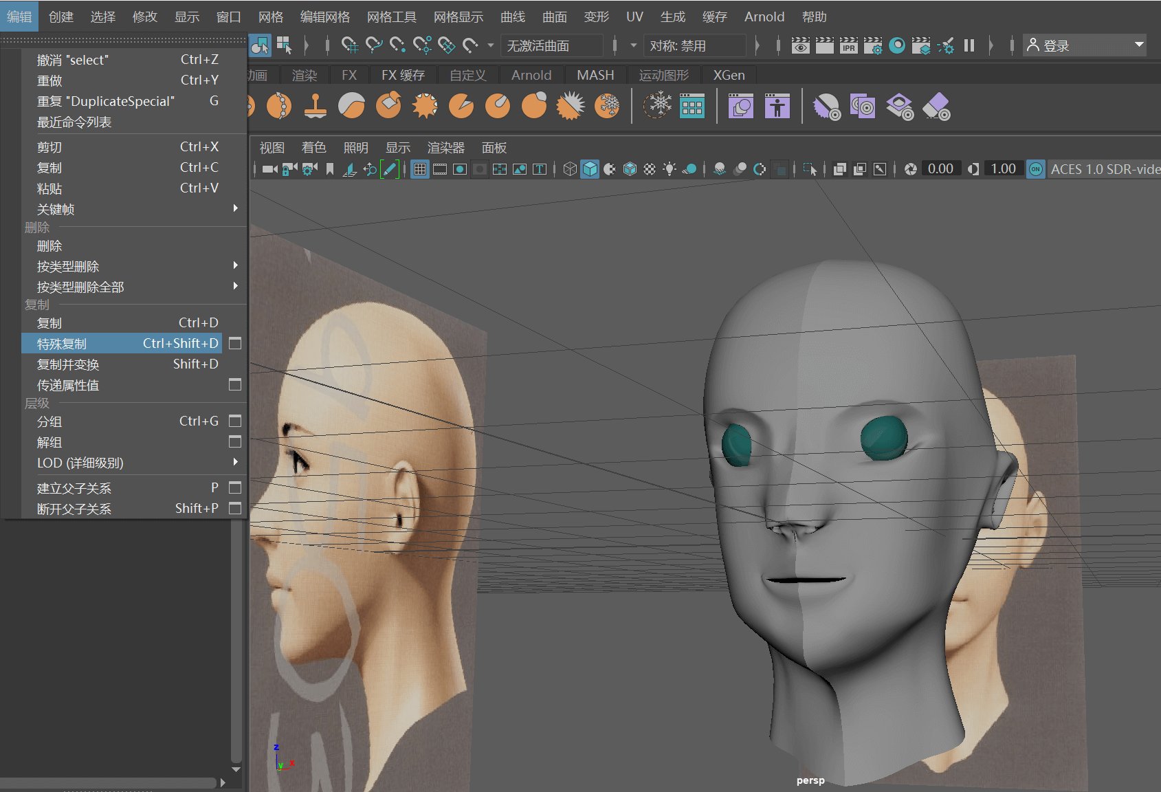Open the viewport 渲染器 menu
The width and height of the screenshot is (1161, 792).
(445, 147)
